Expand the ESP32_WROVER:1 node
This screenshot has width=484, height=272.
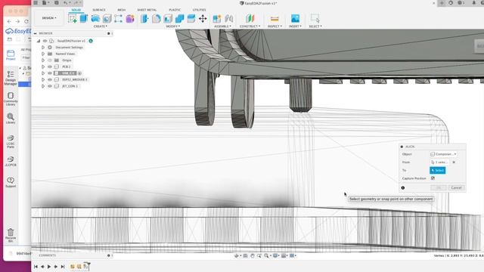43,79
